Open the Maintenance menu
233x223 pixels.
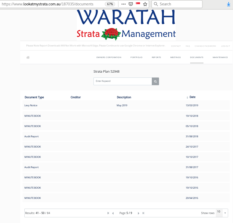220,57
